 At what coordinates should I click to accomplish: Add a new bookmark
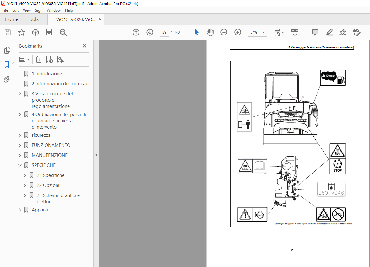[x=49, y=59]
